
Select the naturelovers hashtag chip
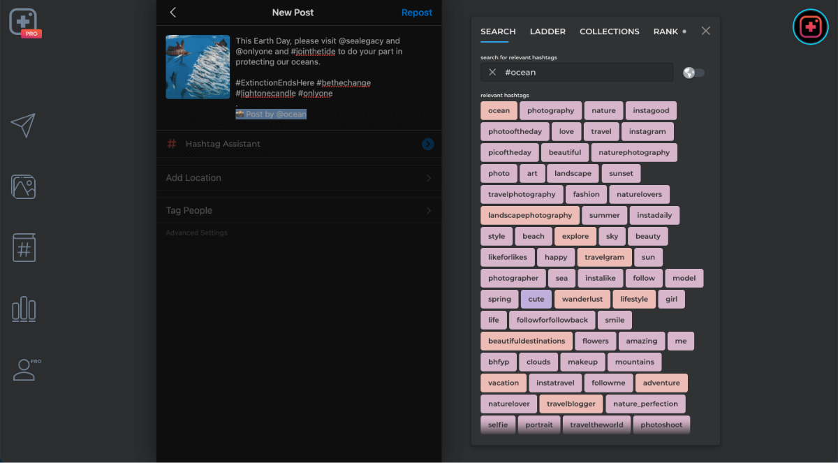pyautogui.click(x=639, y=194)
